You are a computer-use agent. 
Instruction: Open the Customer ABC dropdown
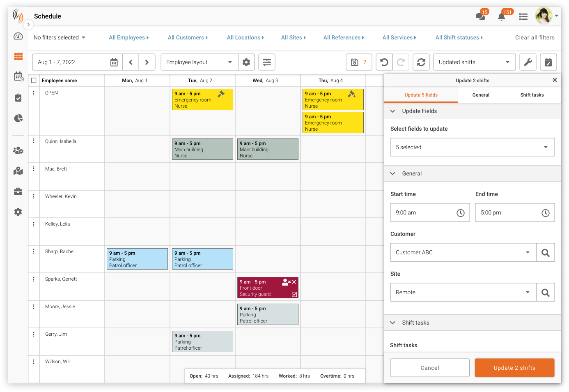463,252
